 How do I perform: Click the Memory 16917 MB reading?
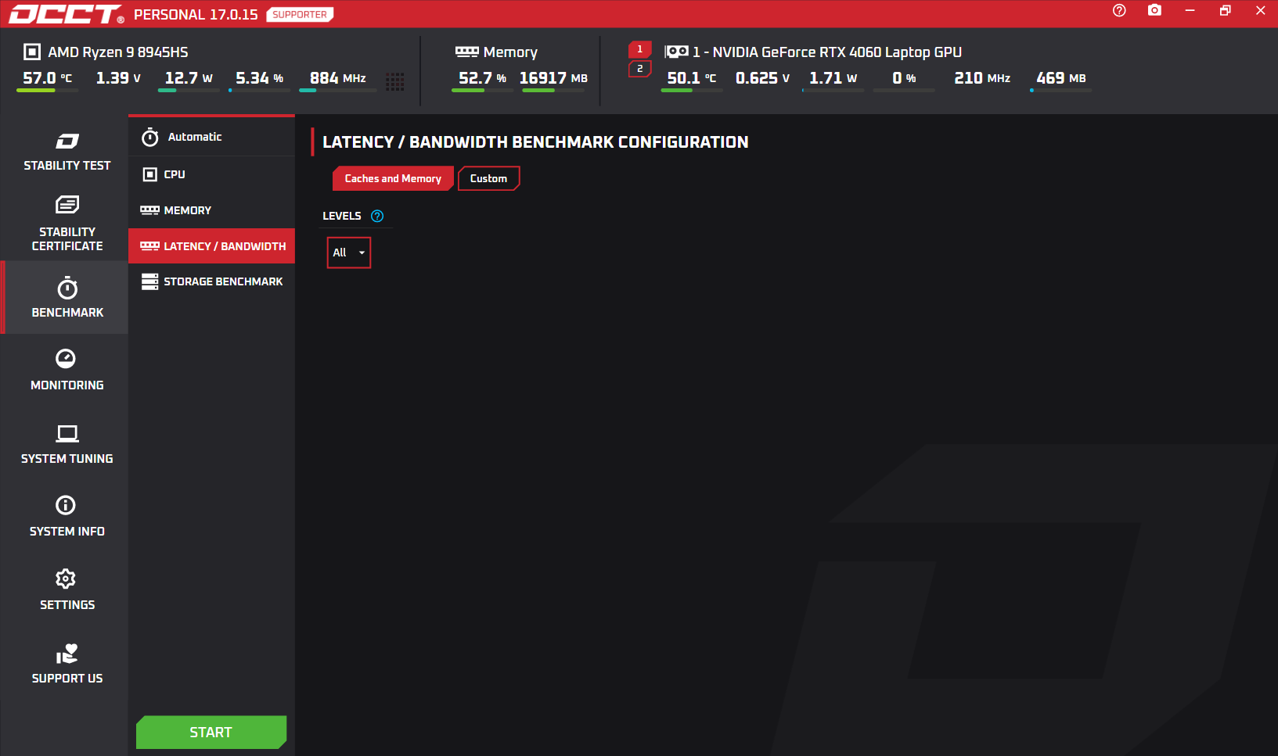(553, 78)
